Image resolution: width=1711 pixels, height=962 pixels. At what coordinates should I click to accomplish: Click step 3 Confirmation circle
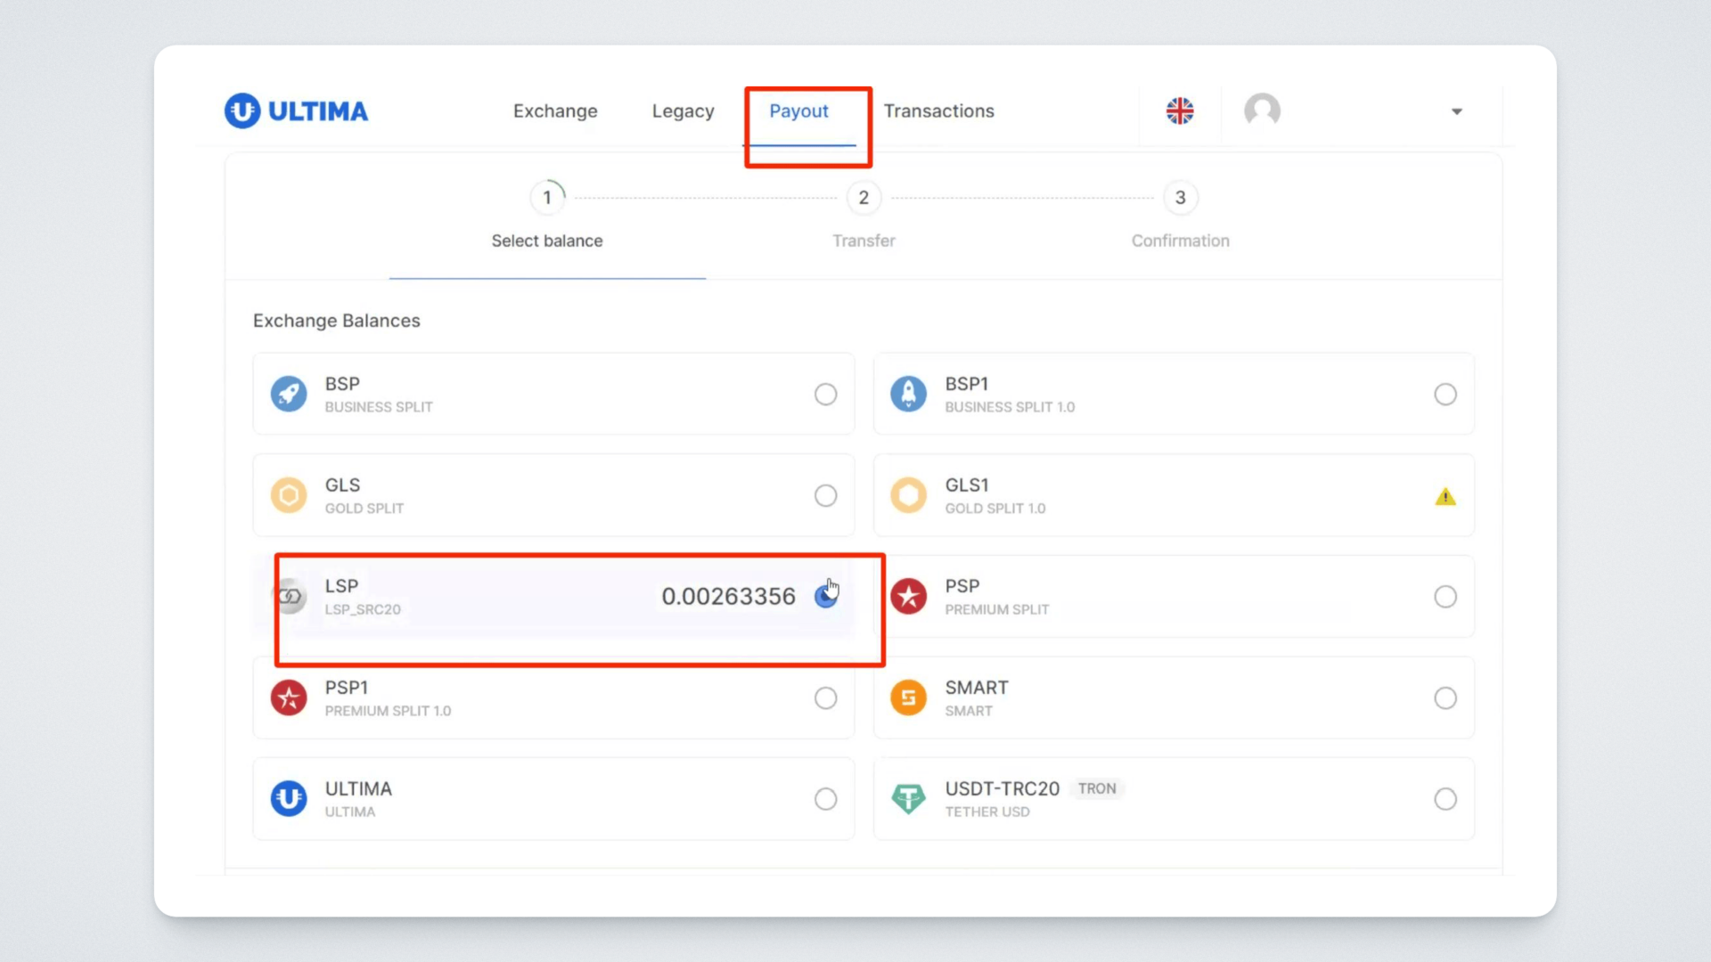click(1180, 198)
